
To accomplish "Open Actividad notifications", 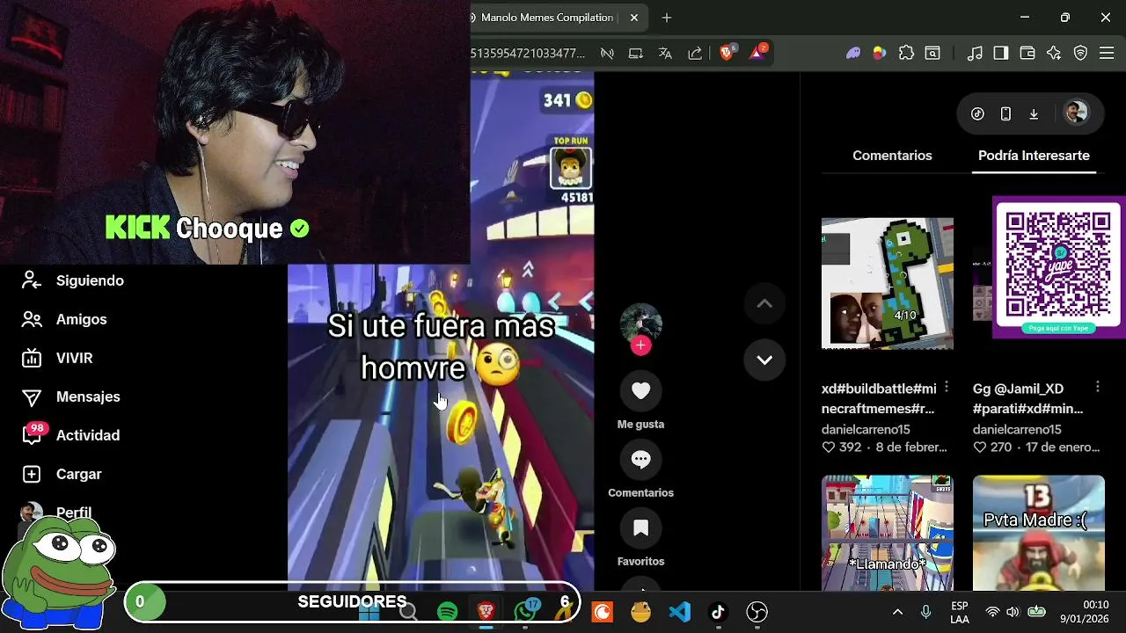I will tap(70, 435).
